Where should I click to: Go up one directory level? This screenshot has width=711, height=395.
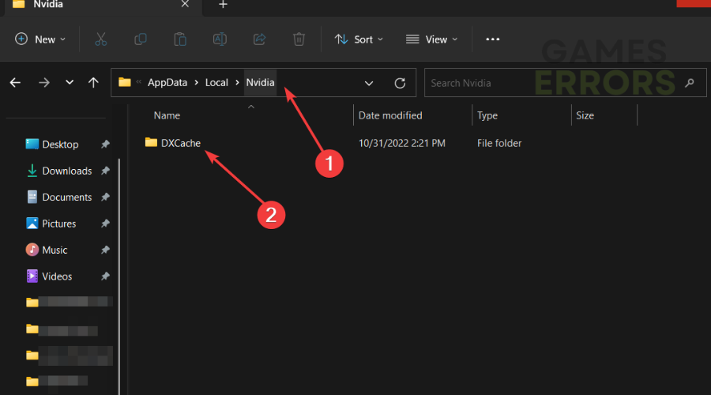point(93,82)
